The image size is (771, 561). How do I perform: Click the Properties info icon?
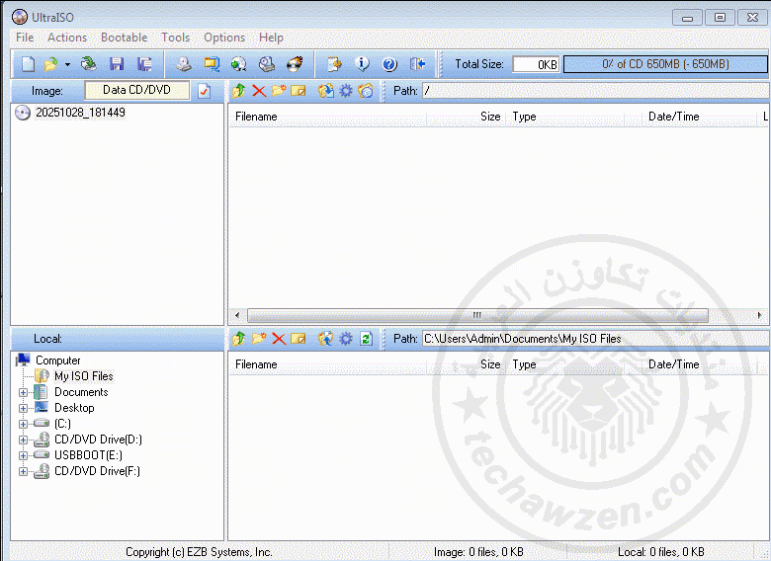click(363, 64)
